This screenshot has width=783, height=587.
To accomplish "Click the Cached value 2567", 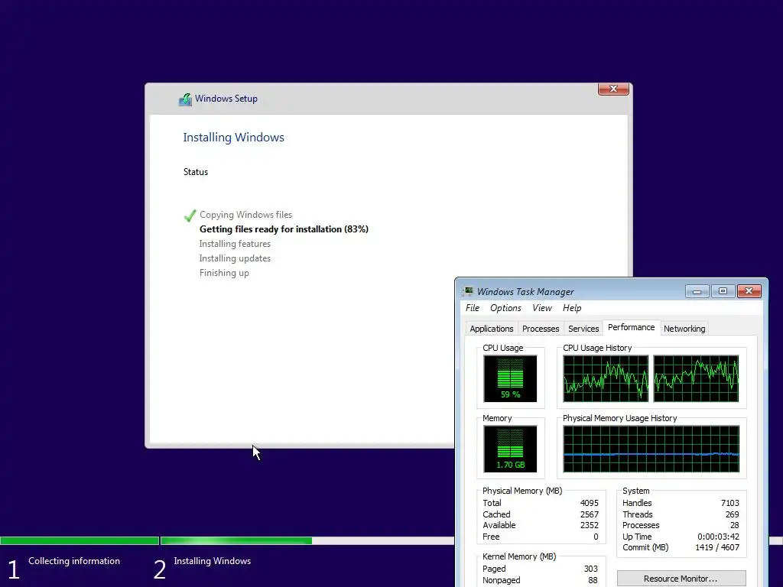I will tap(590, 514).
